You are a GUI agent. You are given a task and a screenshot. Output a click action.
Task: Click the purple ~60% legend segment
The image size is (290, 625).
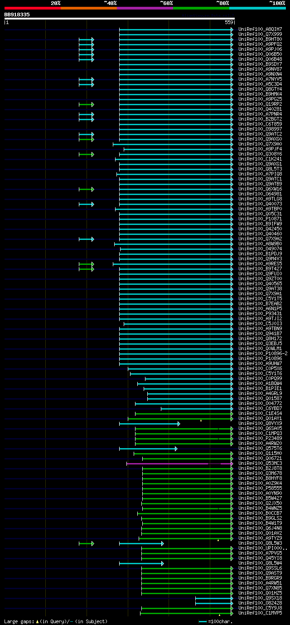click(x=145, y=8)
